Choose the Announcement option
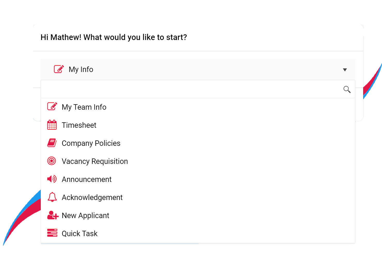 tap(87, 179)
